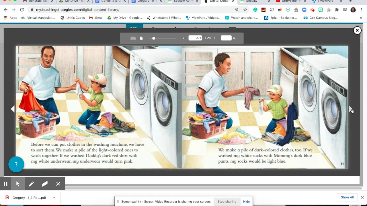Close the book viewer overlay

click(357, 30)
